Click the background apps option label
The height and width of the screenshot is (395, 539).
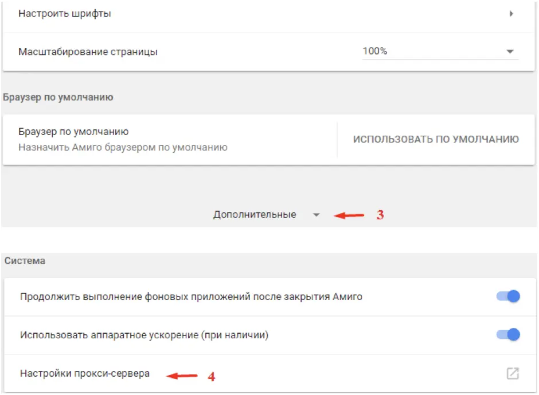(x=191, y=297)
